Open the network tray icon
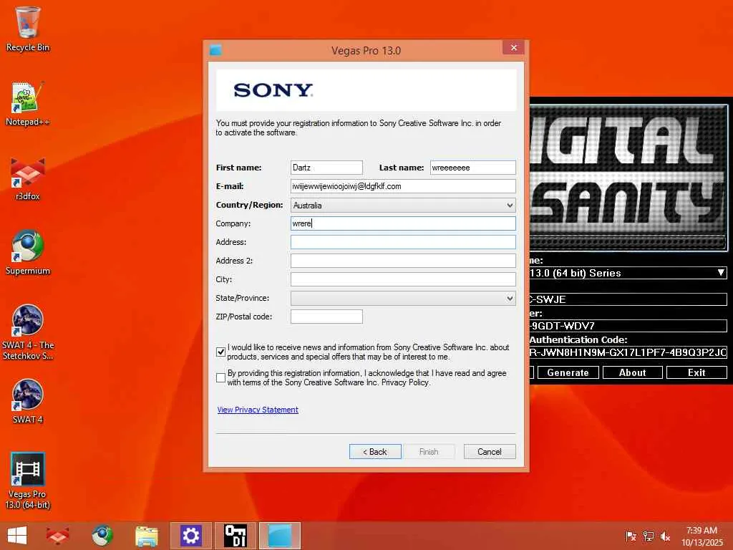This screenshot has width=733, height=550. (648, 536)
